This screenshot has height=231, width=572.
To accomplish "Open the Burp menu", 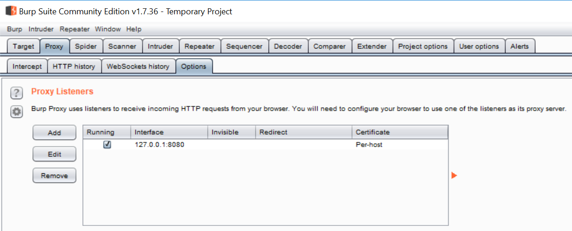I will click(14, 29).
